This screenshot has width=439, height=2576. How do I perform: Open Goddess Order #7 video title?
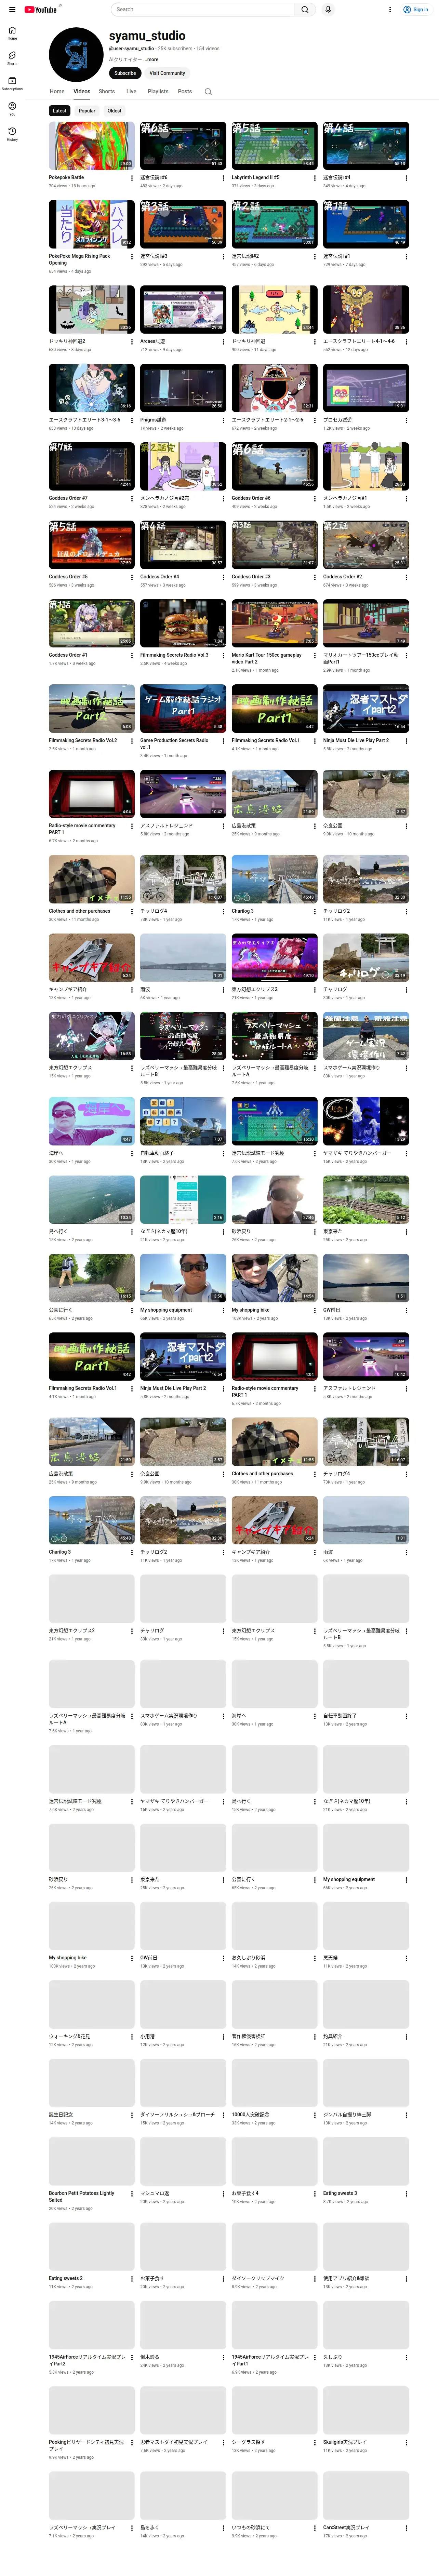pos(68,498)
